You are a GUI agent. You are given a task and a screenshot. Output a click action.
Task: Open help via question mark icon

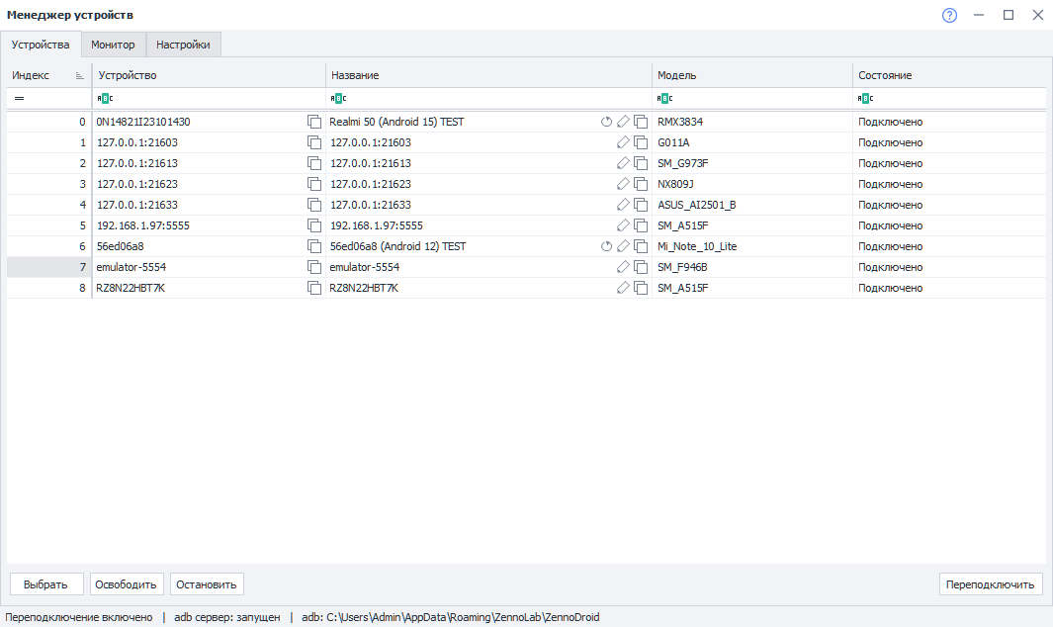[949, 15]
